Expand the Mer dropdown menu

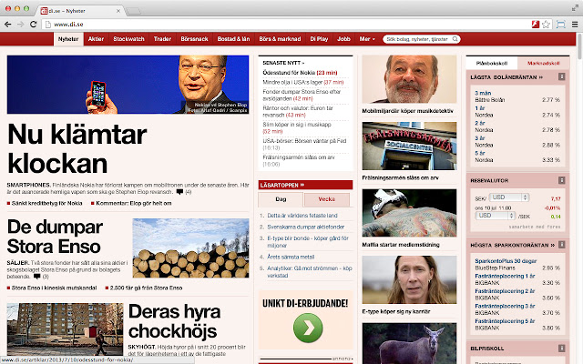[367, 38]
